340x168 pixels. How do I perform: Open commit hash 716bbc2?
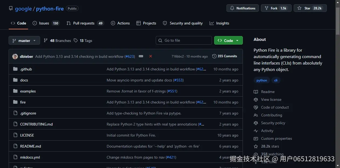178,56
